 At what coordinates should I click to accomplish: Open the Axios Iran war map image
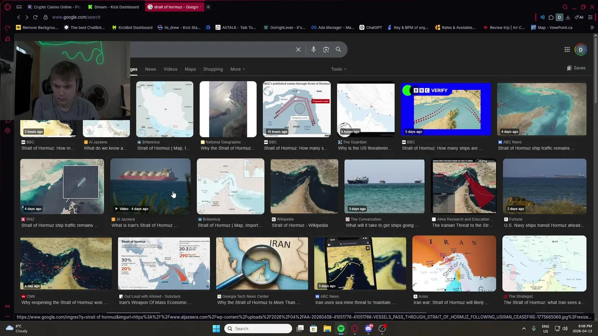point(454,264)
